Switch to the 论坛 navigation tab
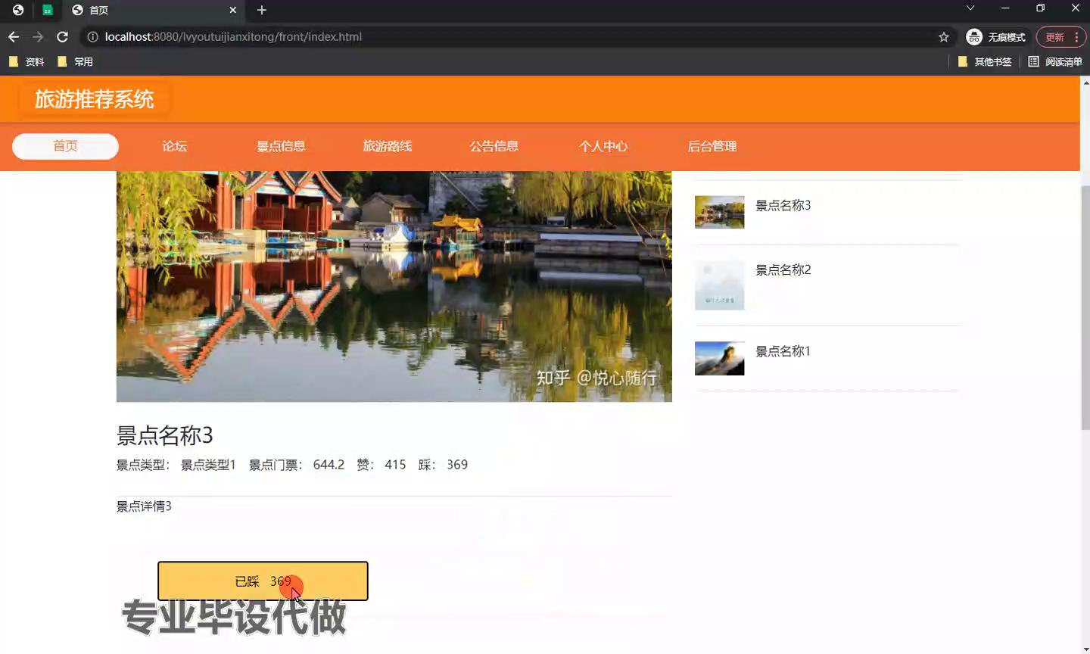 tap(174, 146)
